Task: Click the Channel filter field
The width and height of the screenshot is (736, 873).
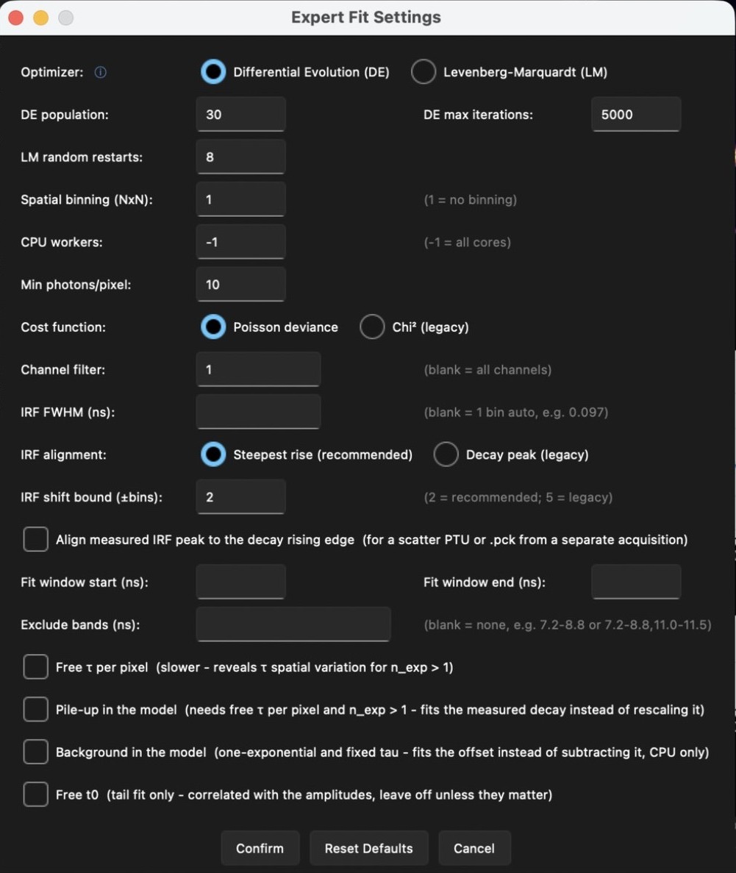Action: (x=258, y=369)
